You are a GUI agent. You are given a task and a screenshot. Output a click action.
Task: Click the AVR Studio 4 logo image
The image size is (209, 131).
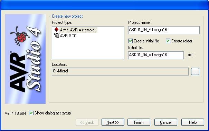click(x=25, y=59)
